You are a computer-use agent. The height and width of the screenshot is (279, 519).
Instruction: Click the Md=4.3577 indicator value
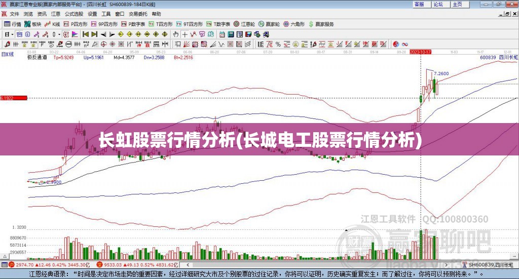click(124, 58)
